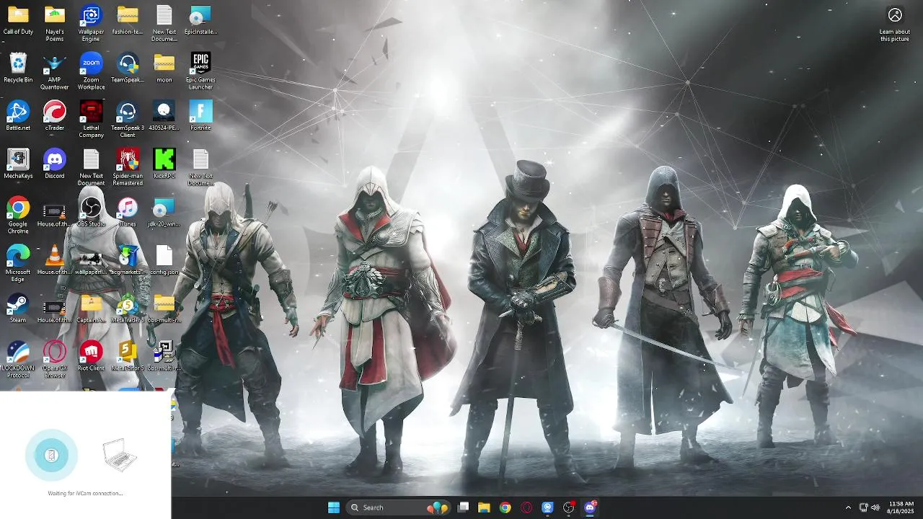The height and width of the screenshot is (519, 923).
Task: Select the EpicInstaller desktop file
Action: point(200,20)
